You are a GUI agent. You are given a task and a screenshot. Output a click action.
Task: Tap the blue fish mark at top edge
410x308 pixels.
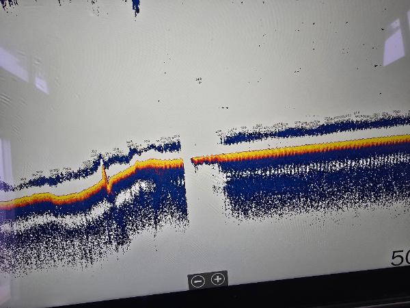(135, 6)
